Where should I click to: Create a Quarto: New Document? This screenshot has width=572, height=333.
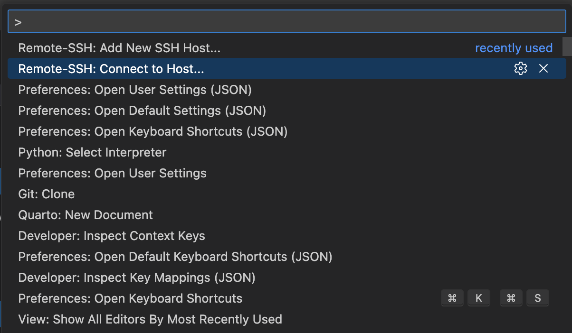point(86,215)
